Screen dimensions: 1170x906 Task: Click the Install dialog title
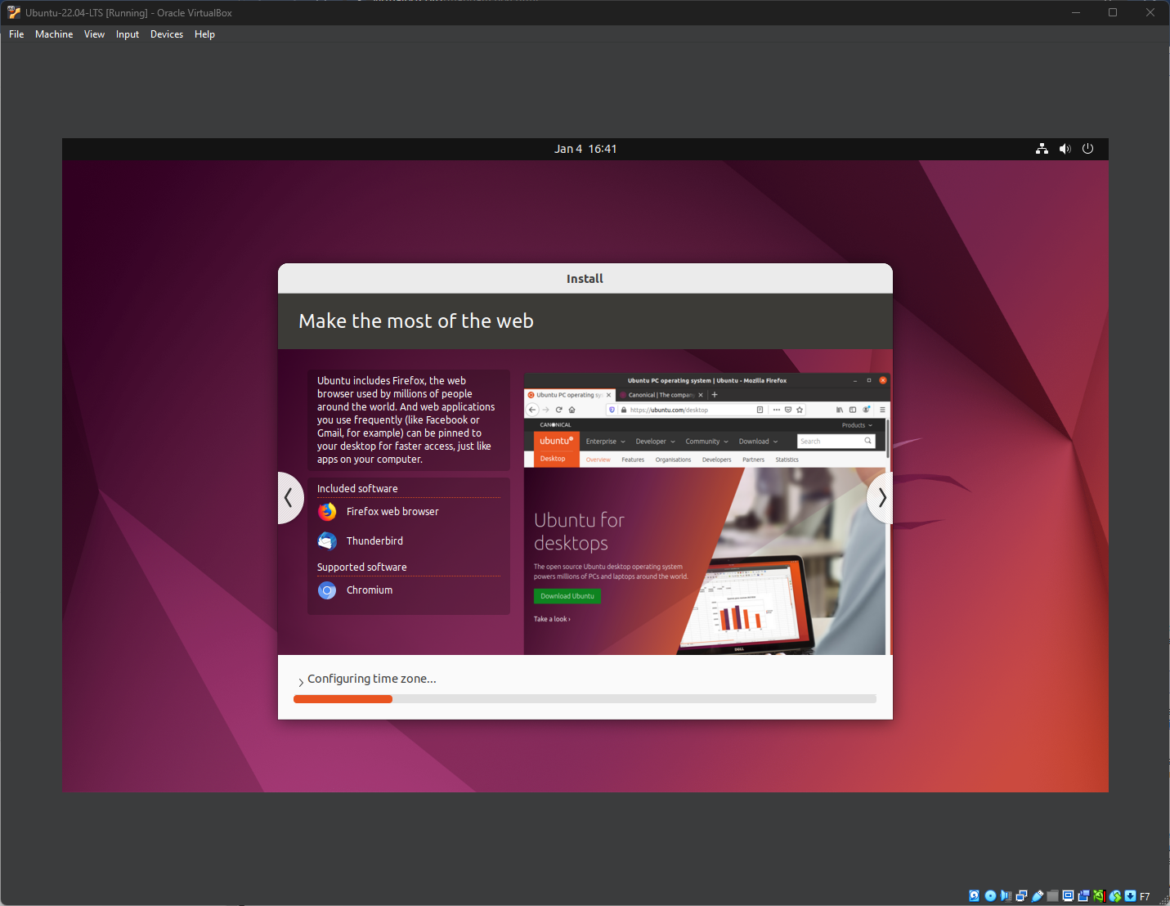(585, 279)
